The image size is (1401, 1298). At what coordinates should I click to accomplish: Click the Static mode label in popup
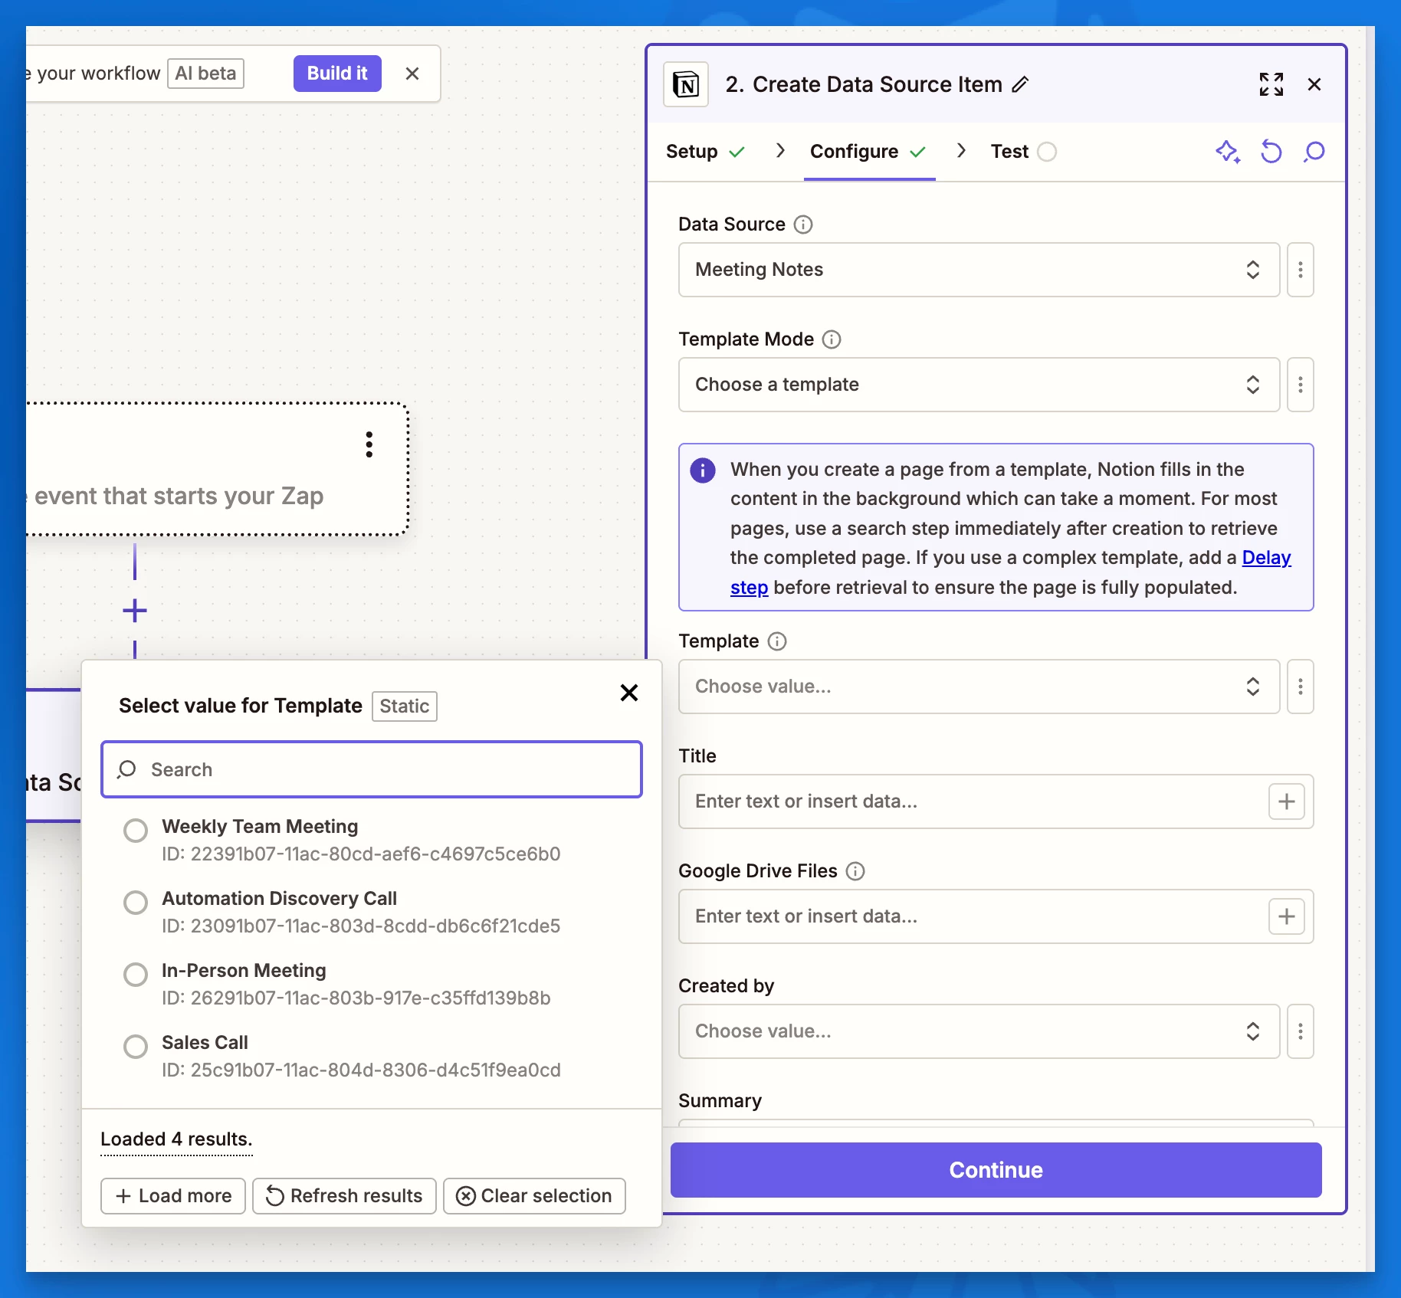pos(404,706)
